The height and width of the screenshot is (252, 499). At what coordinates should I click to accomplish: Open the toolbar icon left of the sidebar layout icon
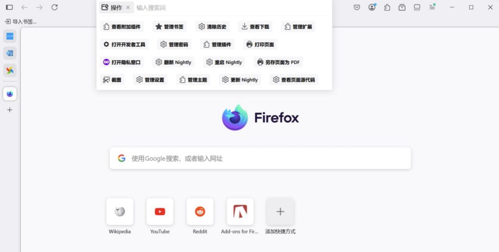[x=402, y=7]
